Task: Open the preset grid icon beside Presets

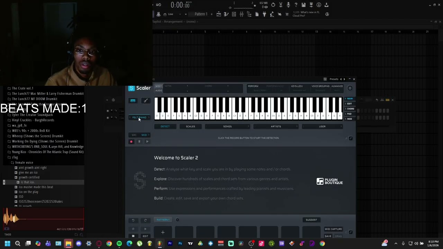Action: (x=325, y=79)
